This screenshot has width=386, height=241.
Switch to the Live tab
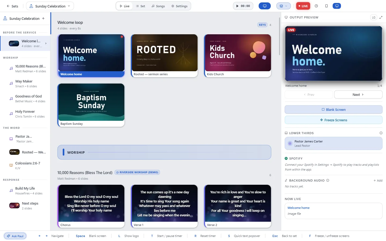[x=124, y=6]
